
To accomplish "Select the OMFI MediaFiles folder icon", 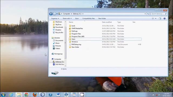I will [70, 29].
